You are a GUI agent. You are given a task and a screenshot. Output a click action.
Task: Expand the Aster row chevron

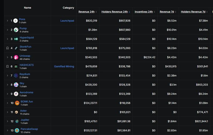pyautogui.click(x=8, y=112)
